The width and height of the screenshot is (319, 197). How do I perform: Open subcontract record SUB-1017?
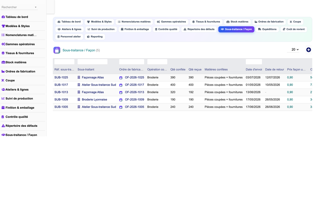click(61, 85)
